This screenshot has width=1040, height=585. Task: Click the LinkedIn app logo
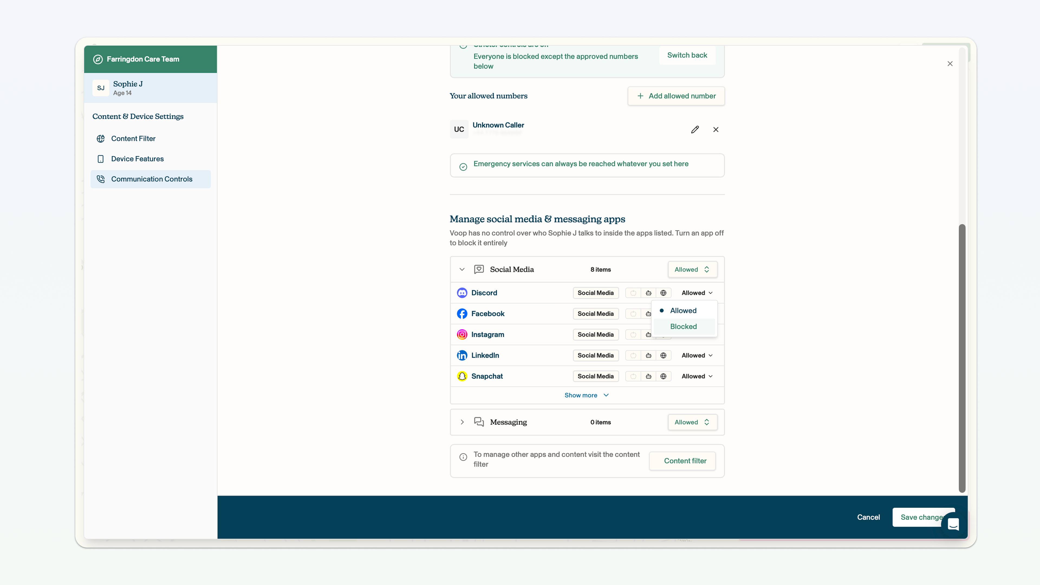click(462, 356)
